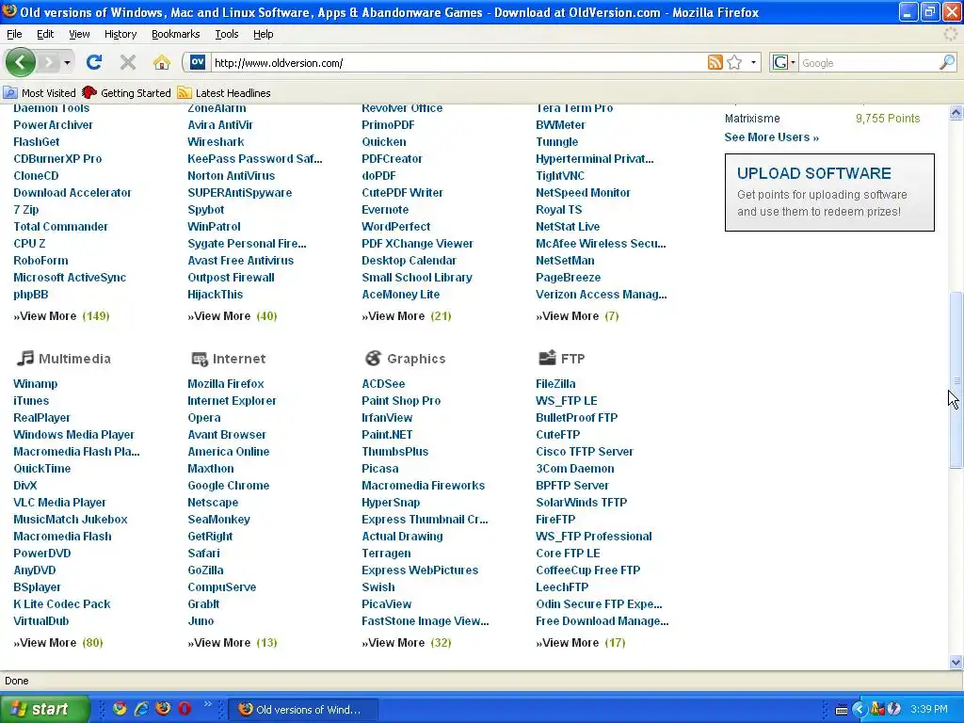Open the Google Chrome link
Viewport: 964px width, 723px height.
click(229, 485)
